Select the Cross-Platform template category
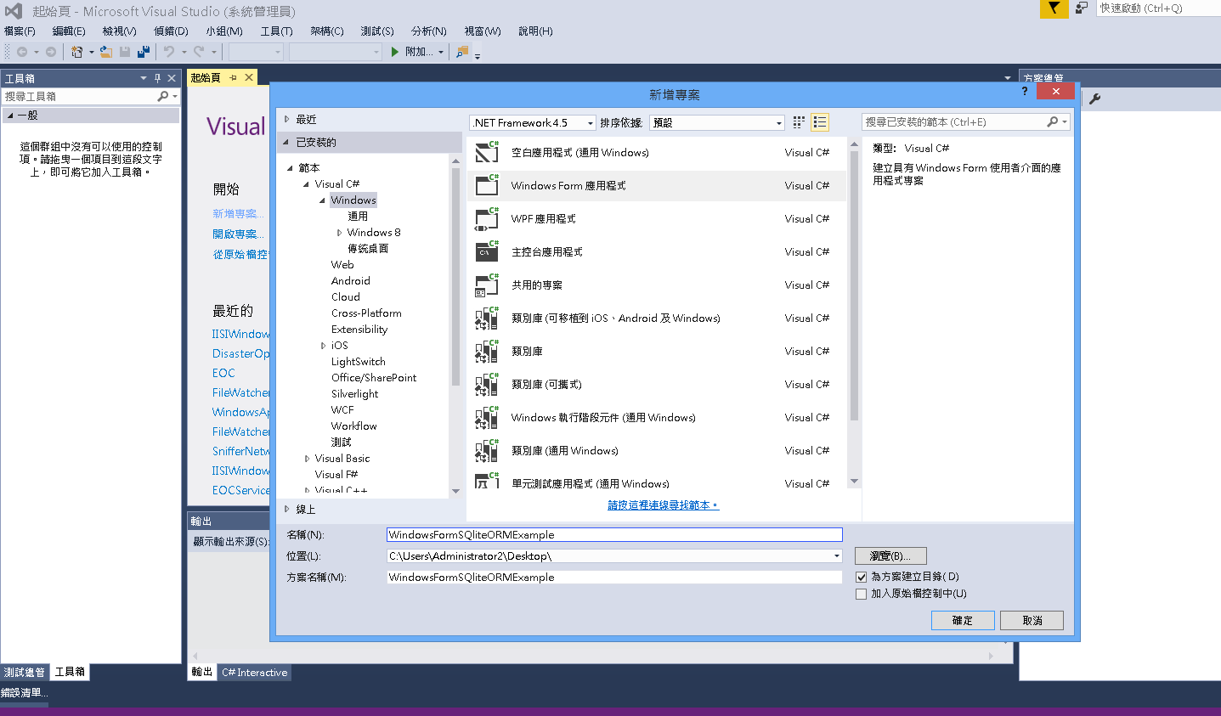 click(366, 313)
